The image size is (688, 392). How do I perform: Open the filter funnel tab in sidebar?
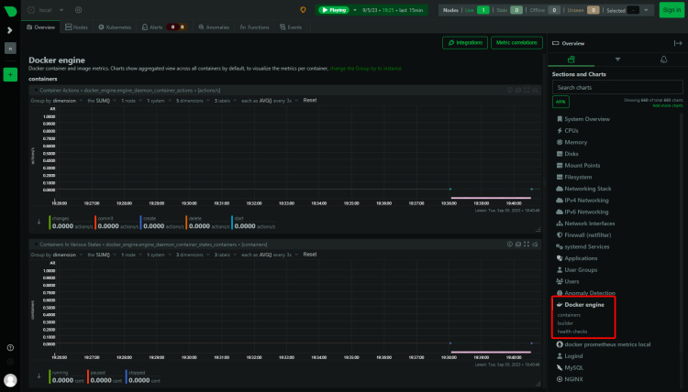[616, 59]
